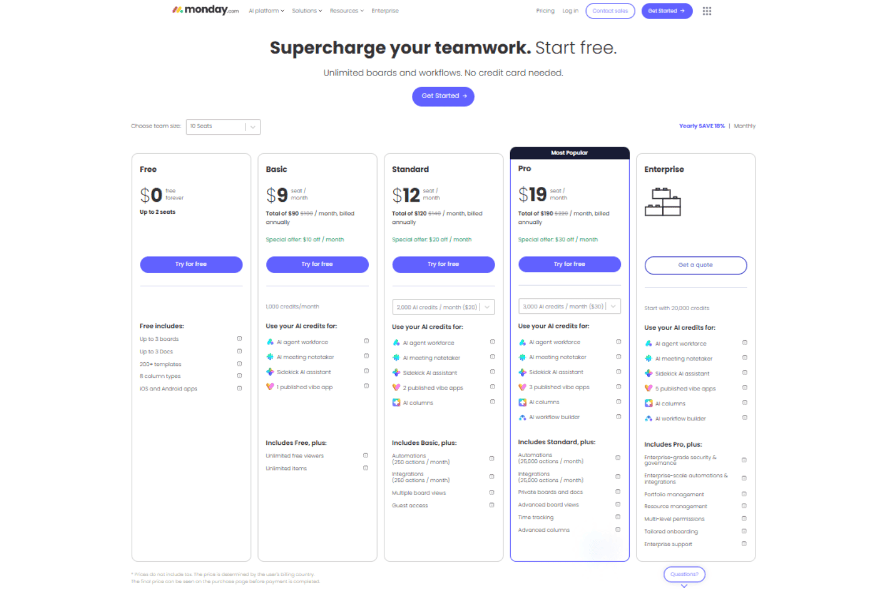Show info for Private boards and docs
The height and width of the screenshot is (591, 886).
(618, 492)
